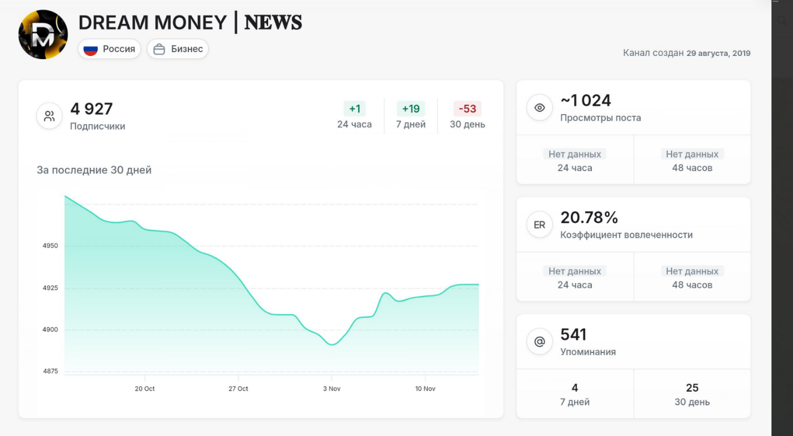Click the 4 mentions for 7 дней
This screenshot has height=436, width=793.
point(575,394)
